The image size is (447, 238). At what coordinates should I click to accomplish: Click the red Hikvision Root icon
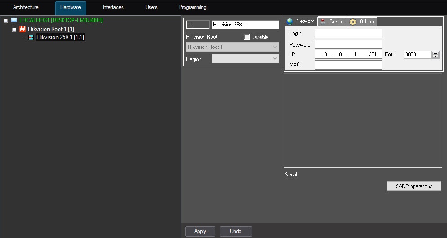(22, 29)
